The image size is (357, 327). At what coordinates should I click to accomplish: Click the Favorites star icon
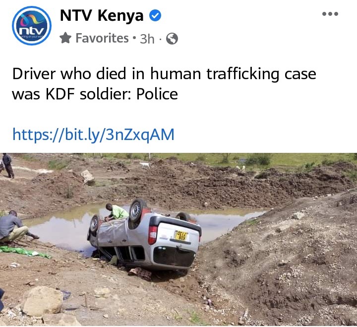pos(65,38)
